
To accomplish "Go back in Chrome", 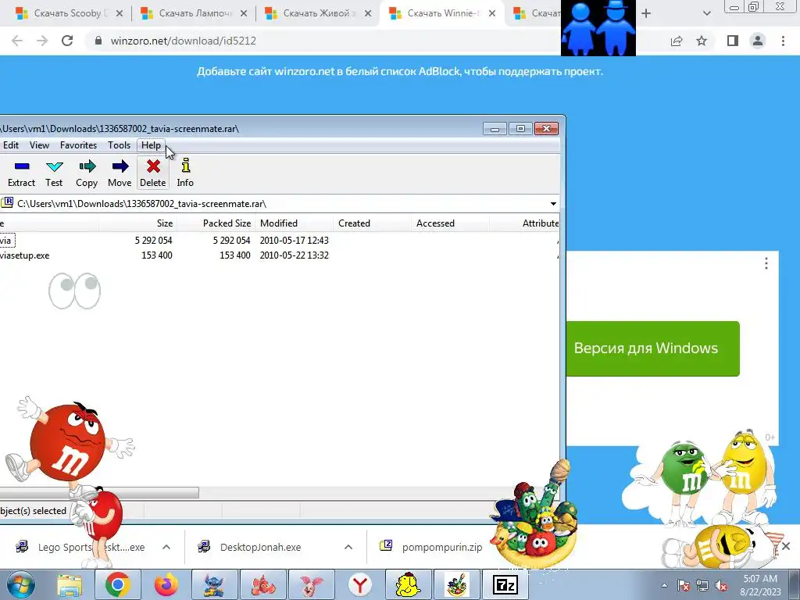I will [x=17, y=41].
